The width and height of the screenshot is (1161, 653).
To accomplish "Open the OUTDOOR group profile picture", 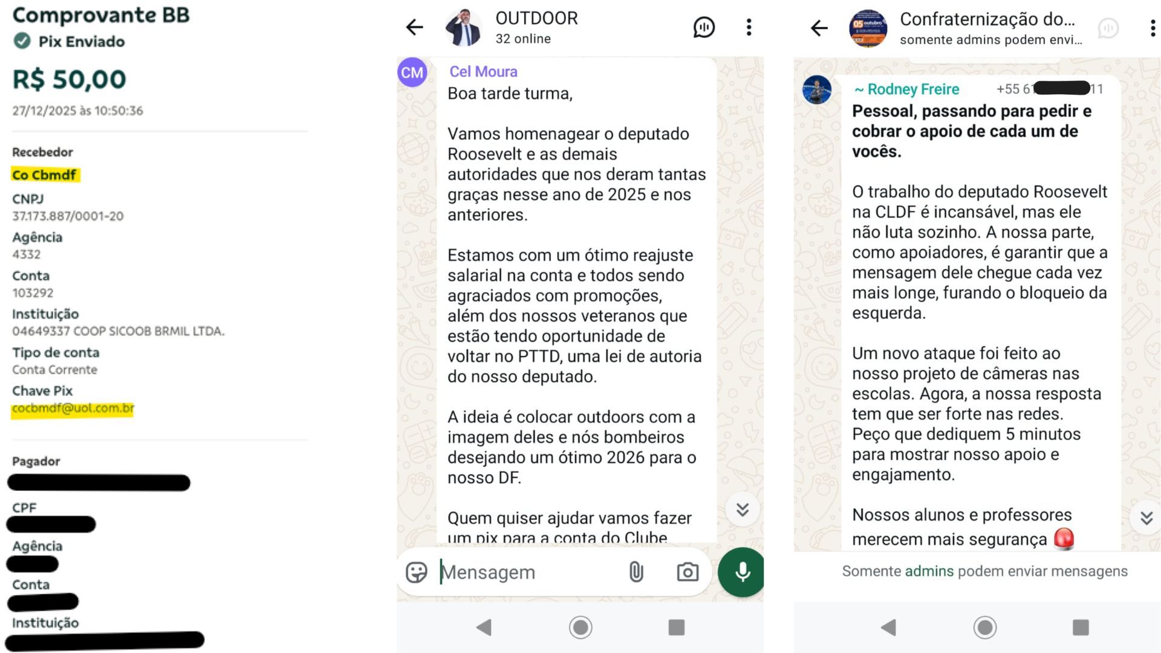I will [x=463, y=27].
